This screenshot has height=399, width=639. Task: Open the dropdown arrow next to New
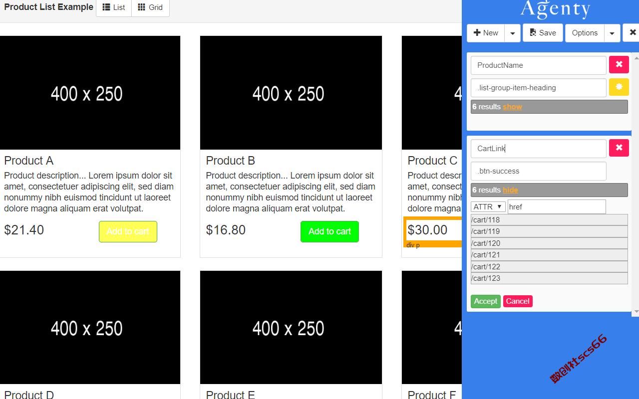[513, 33]
